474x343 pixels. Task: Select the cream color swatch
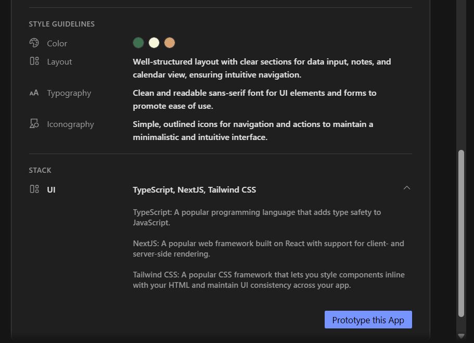point(154,43)
